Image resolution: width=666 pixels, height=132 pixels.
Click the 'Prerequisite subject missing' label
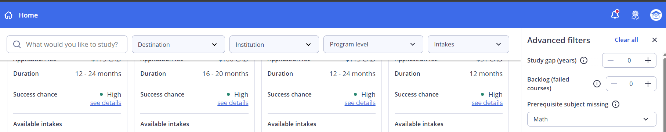click(568, 104)
